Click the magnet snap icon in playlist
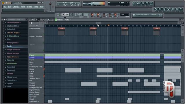 pyautogui.click(x=33, y=20)
